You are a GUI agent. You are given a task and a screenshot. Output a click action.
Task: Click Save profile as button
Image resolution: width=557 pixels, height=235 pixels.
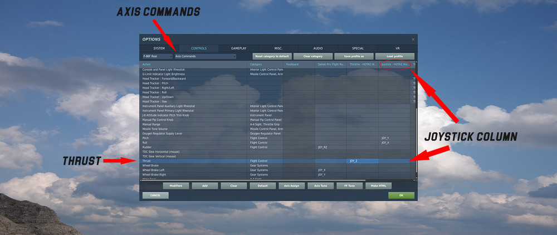(x=354, y=56)
